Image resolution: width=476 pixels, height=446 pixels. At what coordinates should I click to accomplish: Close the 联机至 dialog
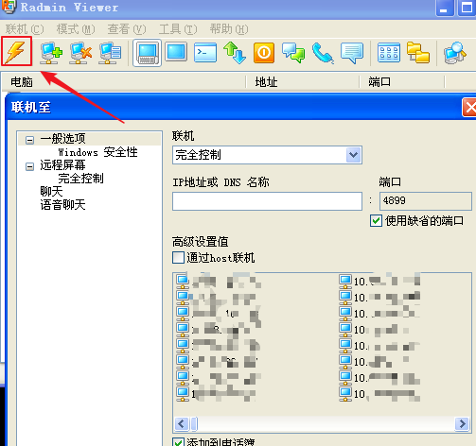469,108
